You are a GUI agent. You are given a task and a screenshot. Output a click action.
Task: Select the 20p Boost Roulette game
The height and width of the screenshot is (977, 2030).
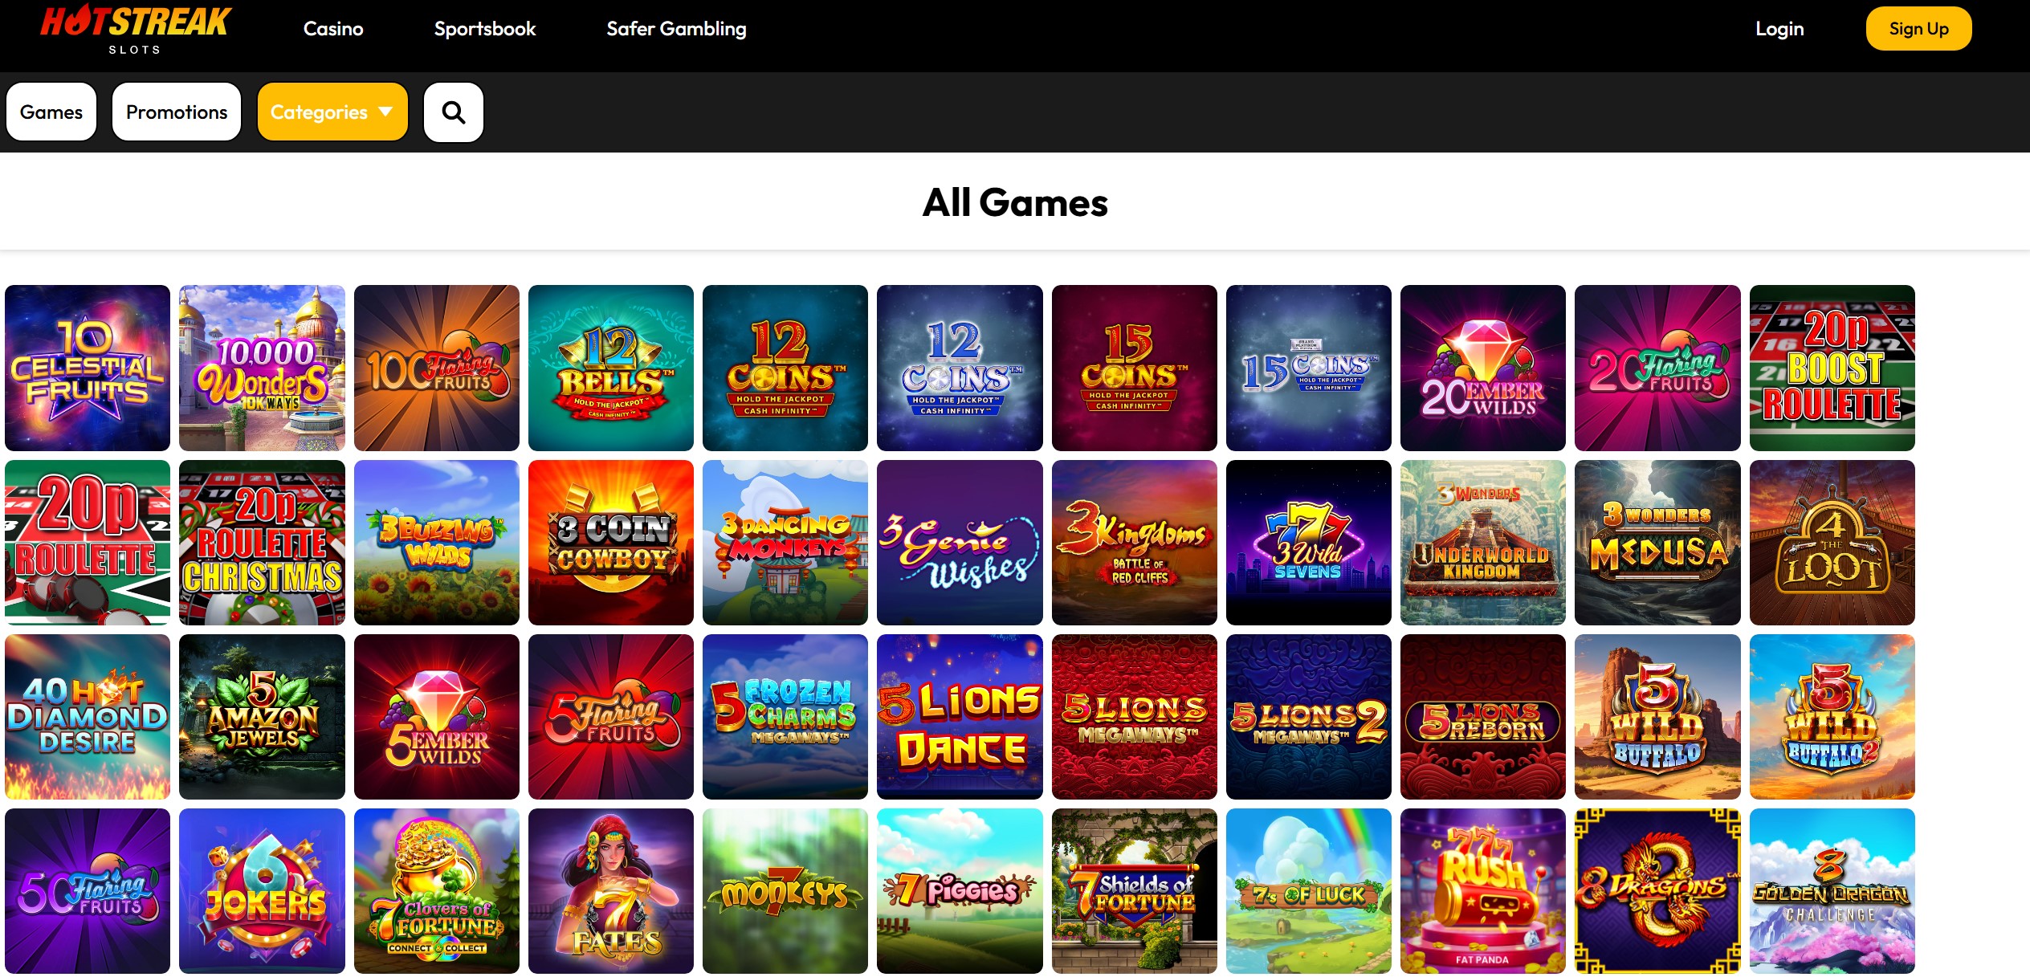point(1832,368)
